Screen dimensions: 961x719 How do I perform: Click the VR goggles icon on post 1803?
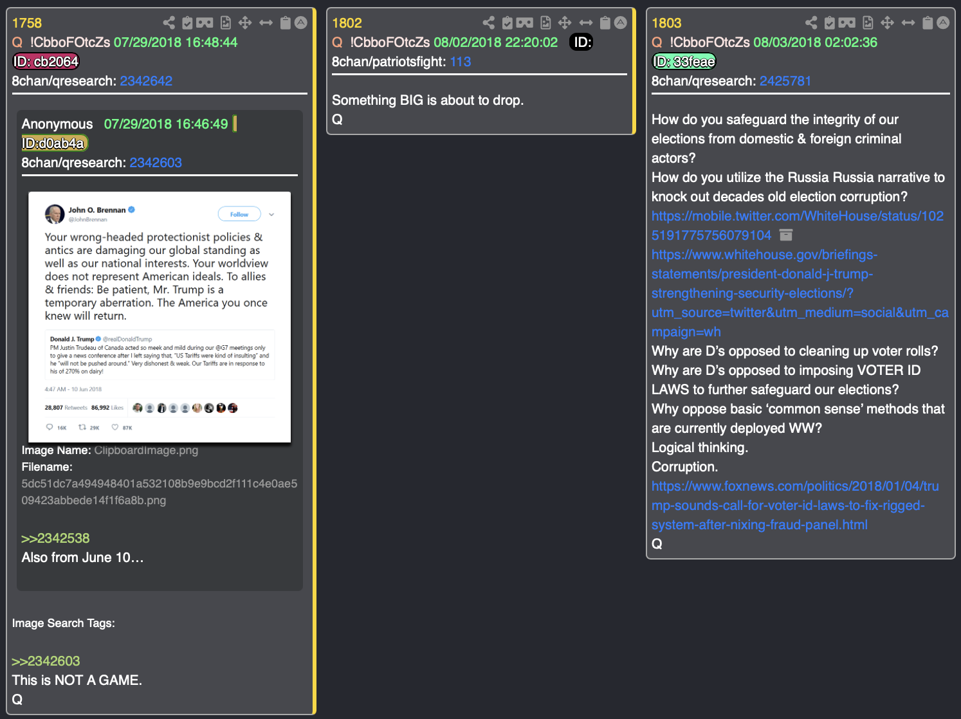(847, 23)
